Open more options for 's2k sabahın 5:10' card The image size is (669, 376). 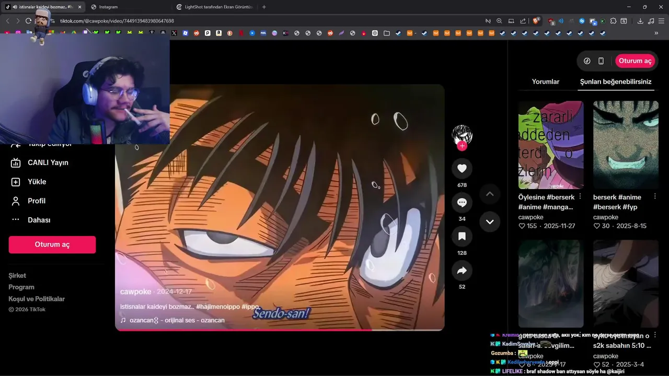654,335
